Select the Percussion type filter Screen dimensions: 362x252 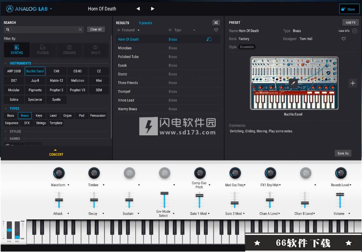[x=98, y=116]
